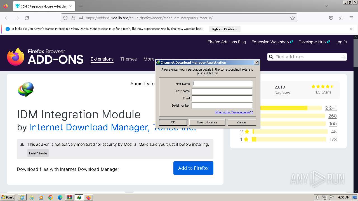Click the IDM add-on globe icon
358x201 pixels.
[x=26, y=89]
